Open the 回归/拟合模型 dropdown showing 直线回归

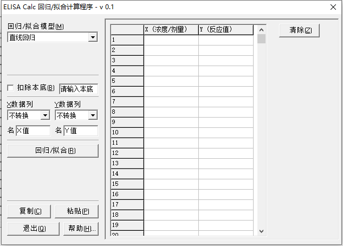[53, 37]
